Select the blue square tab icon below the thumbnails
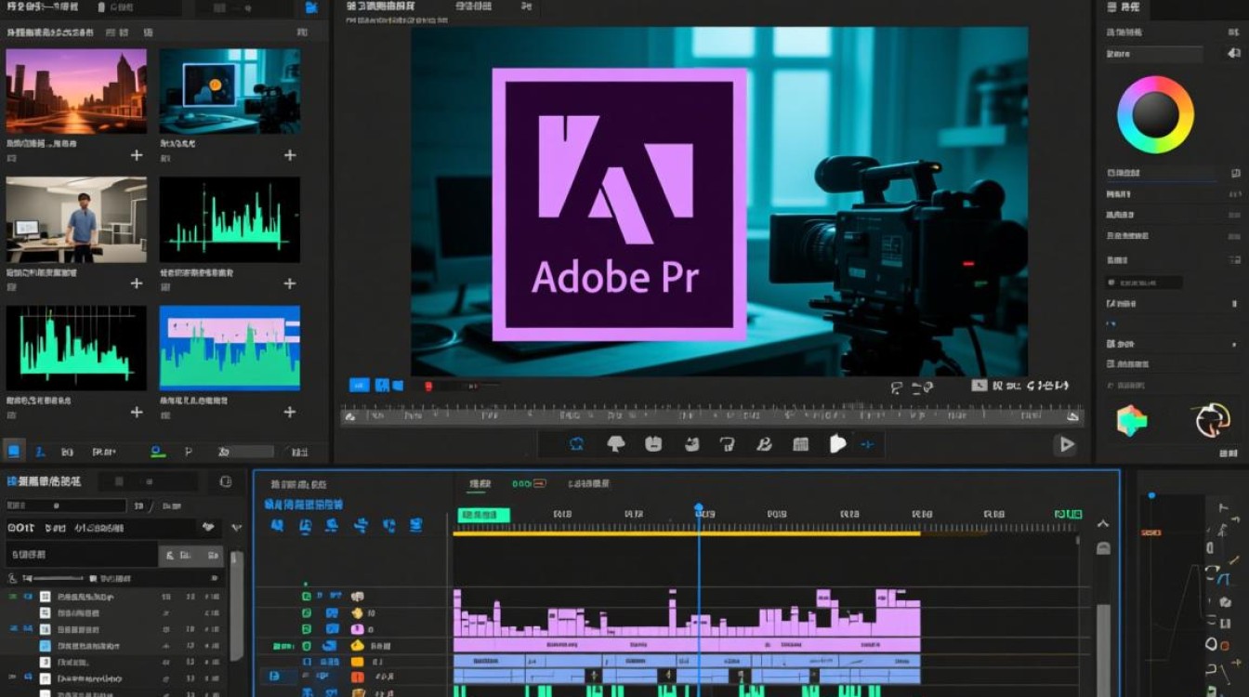The height and width of the screenshot is (697, 1249). pyautogui.click(x=14, y=452)
